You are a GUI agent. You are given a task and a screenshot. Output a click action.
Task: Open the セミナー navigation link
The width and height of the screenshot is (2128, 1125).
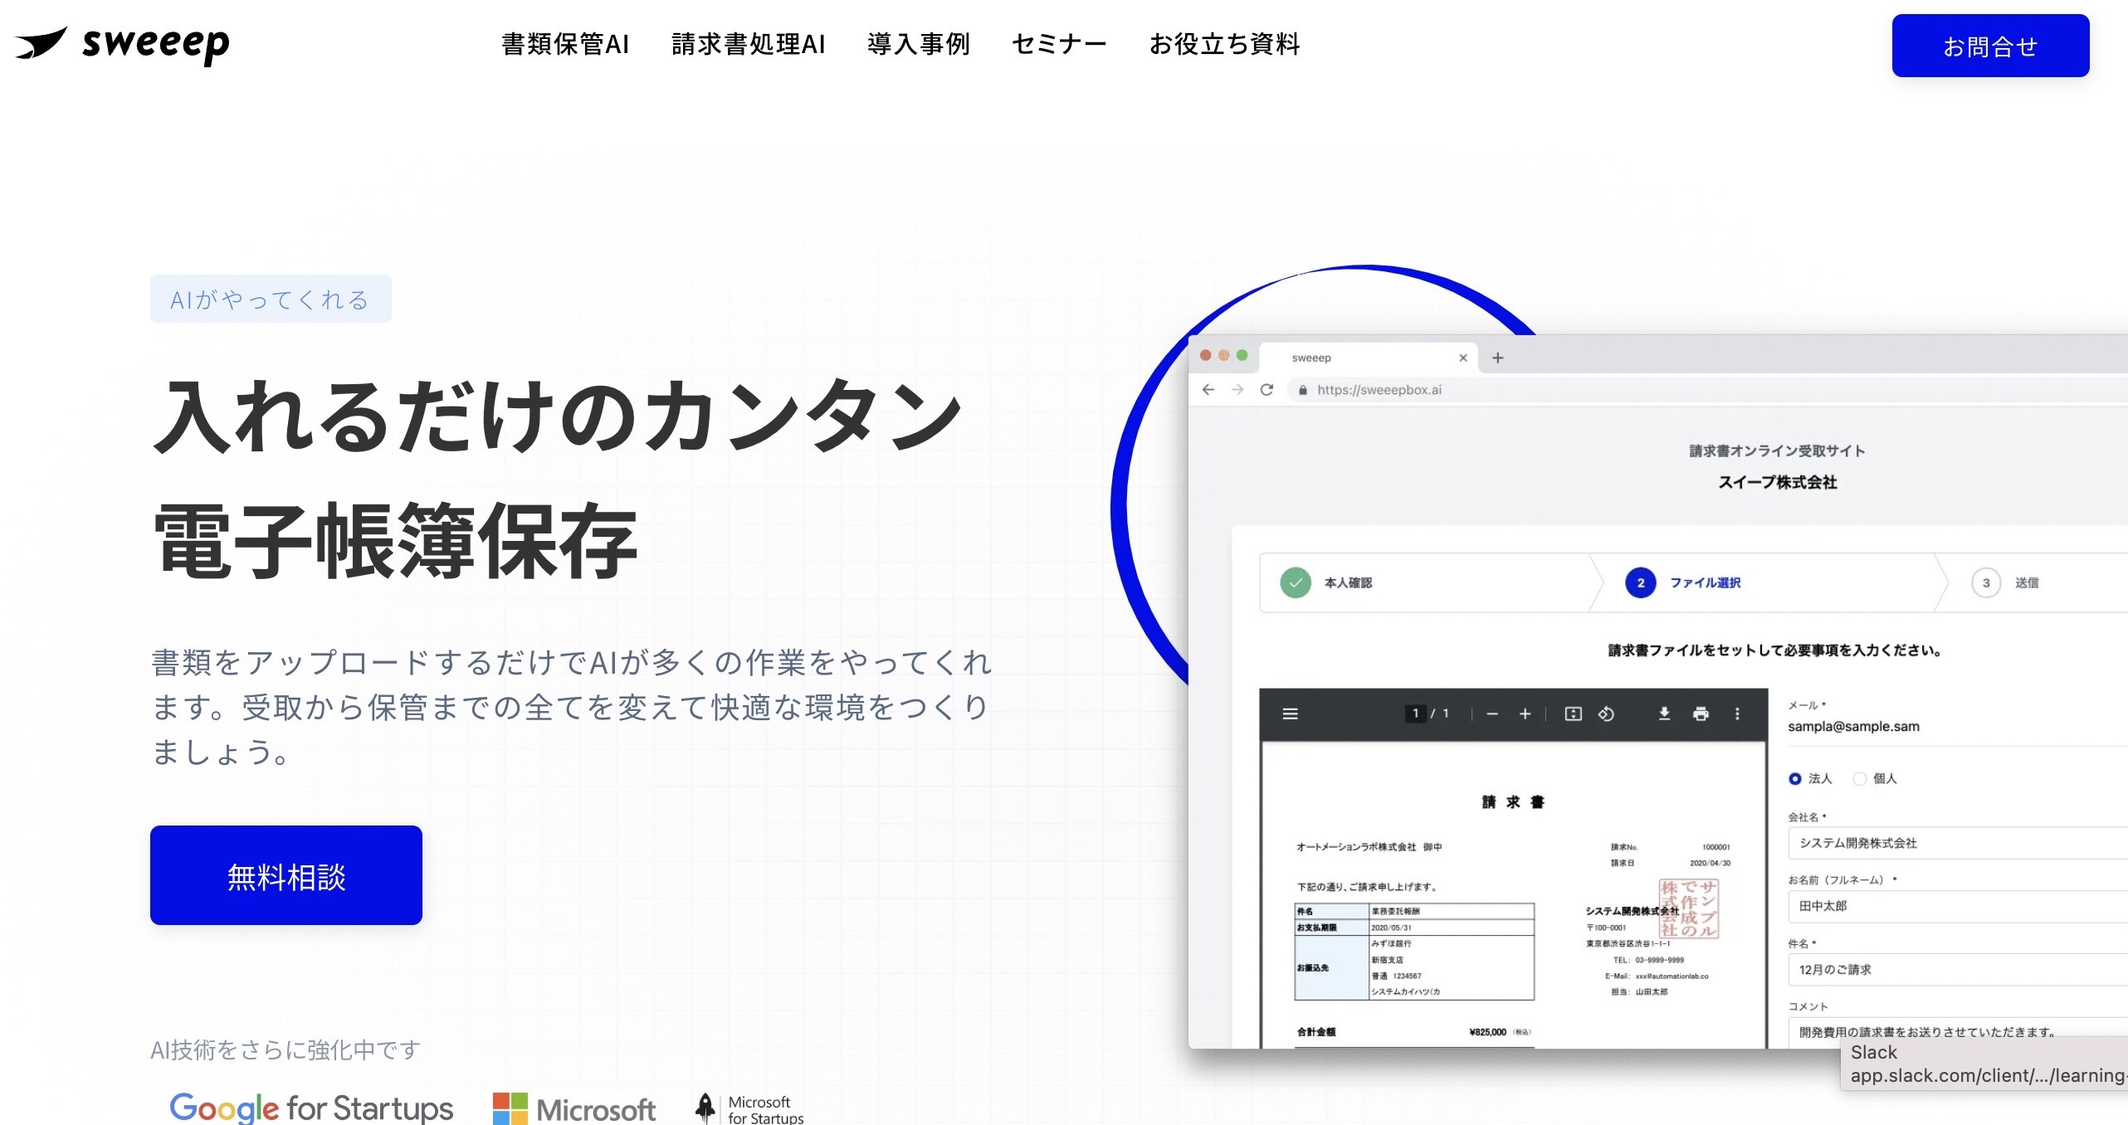(x=1059, y=44)
